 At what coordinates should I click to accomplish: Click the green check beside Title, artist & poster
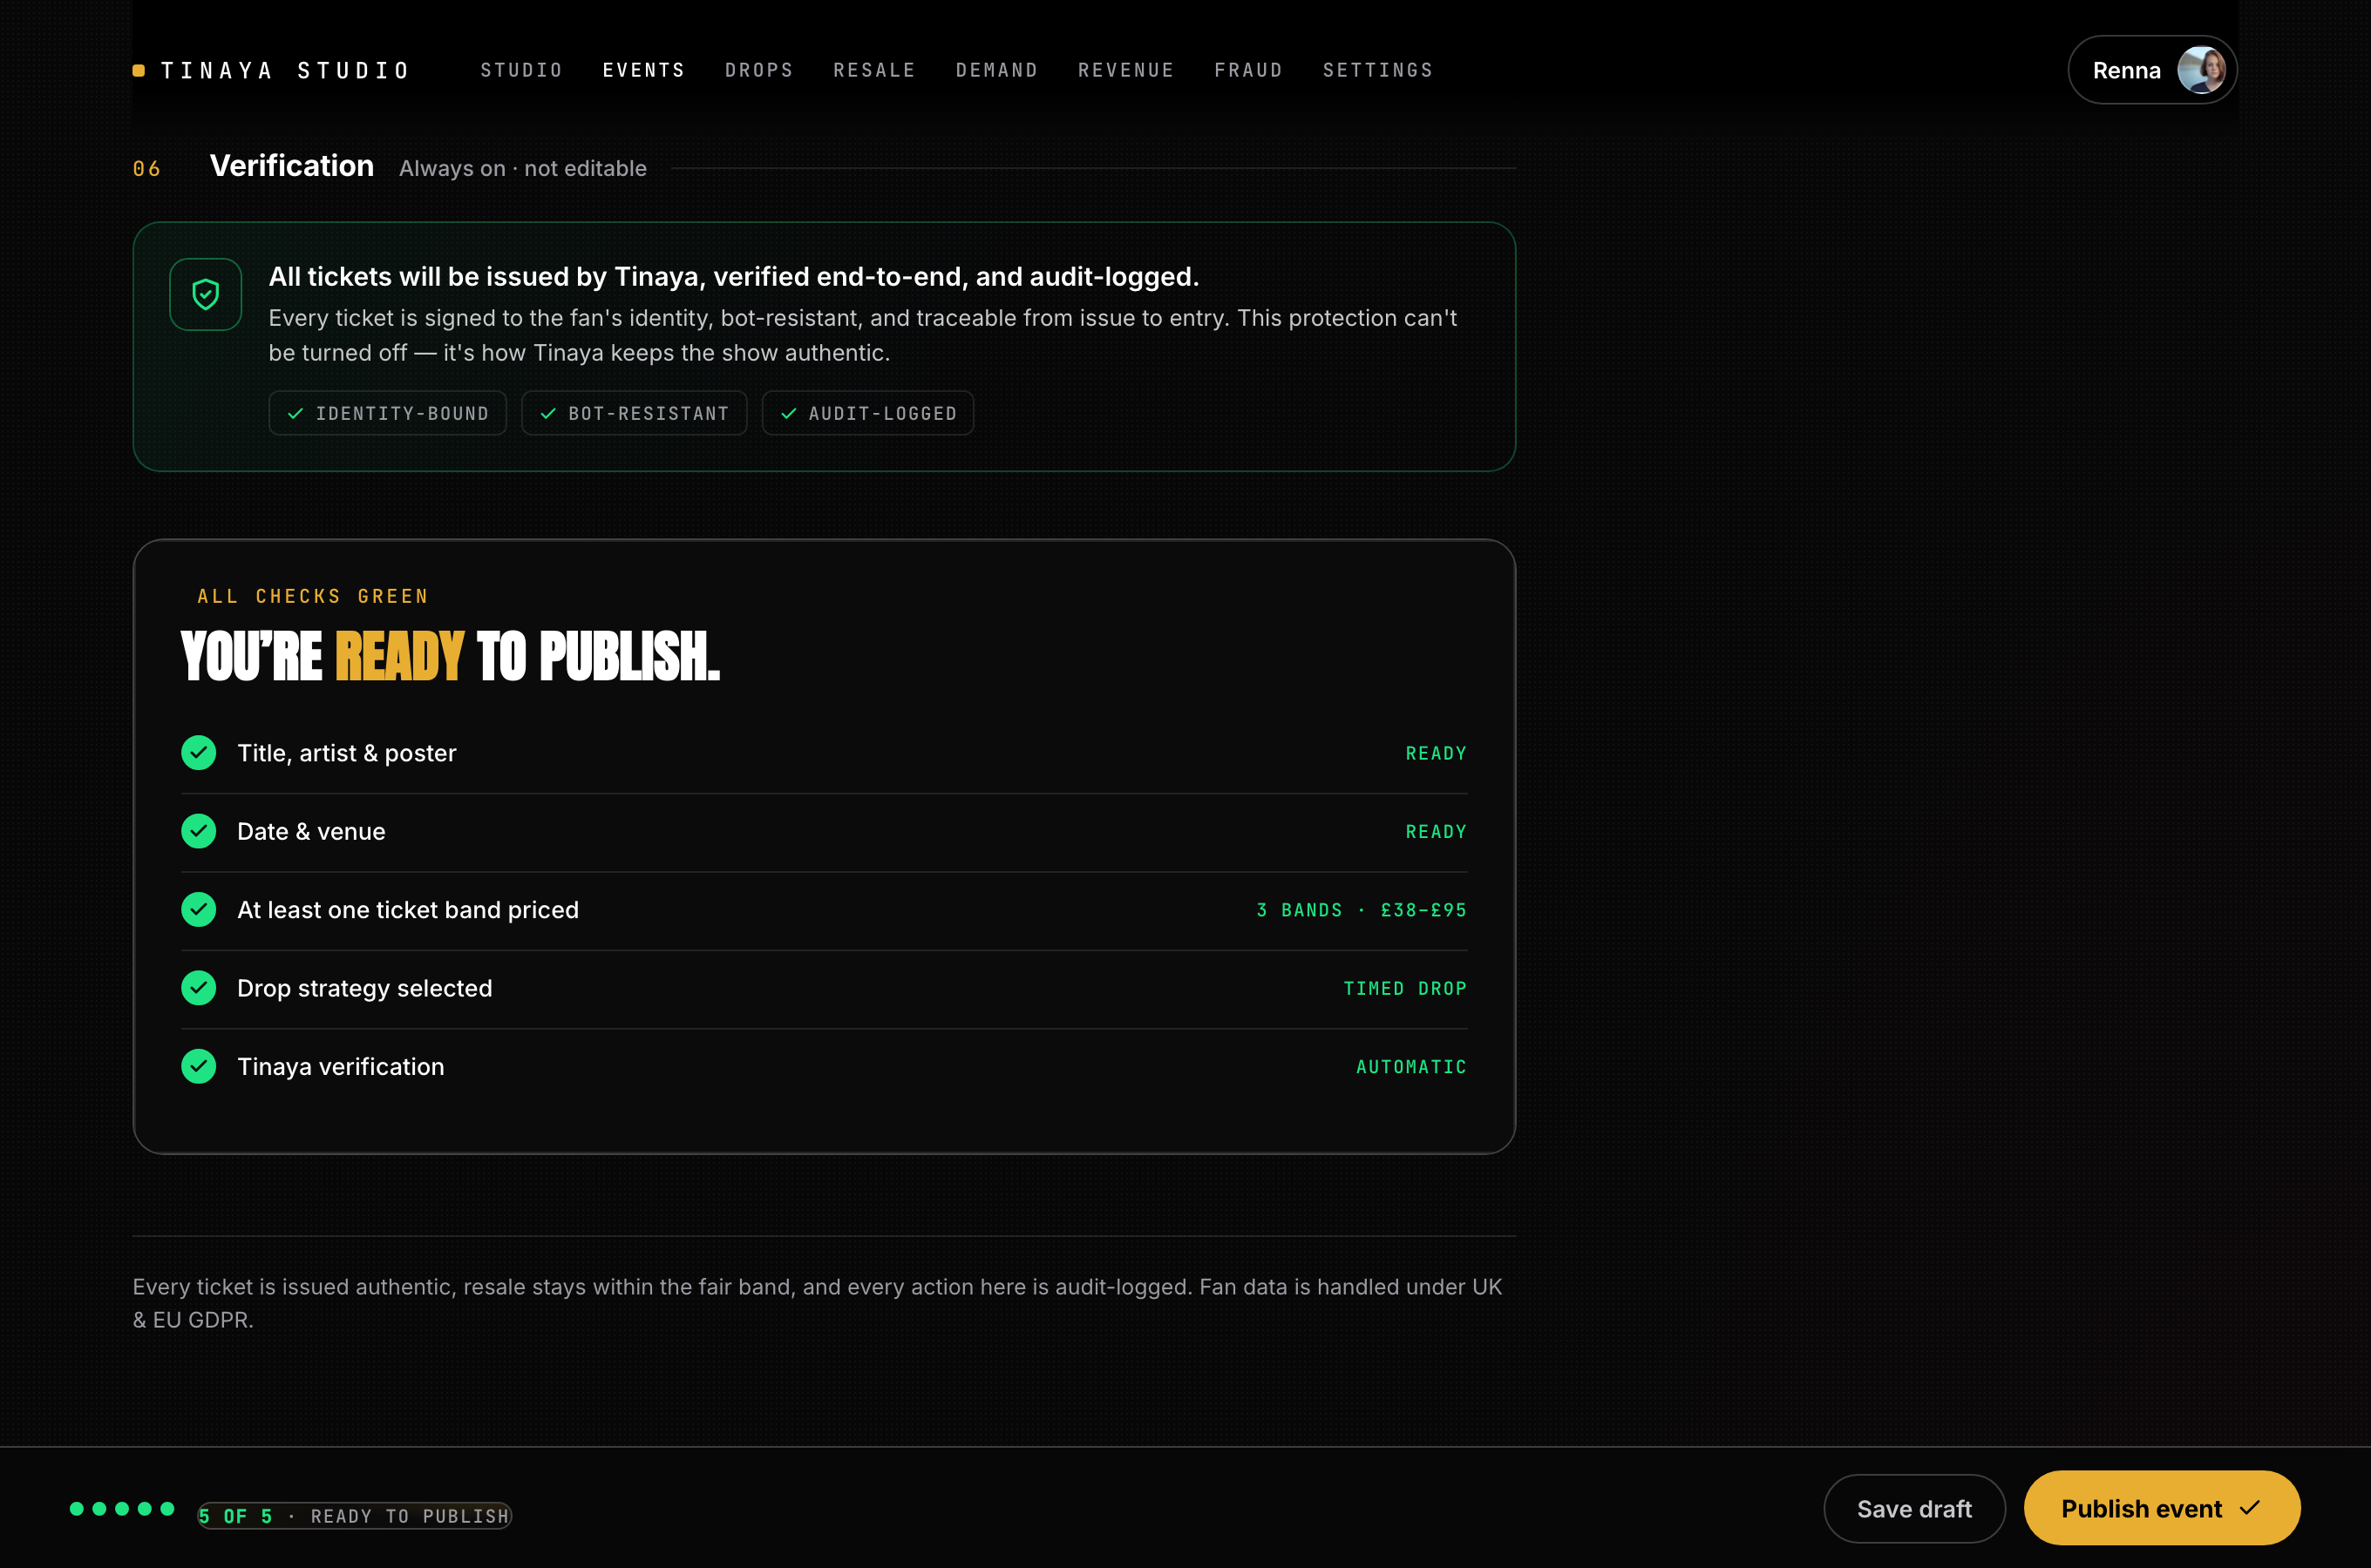[198, 753]
